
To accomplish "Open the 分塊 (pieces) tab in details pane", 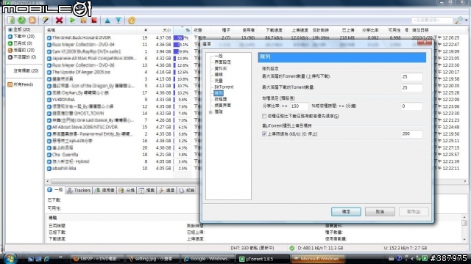I will tap(127, 191).
